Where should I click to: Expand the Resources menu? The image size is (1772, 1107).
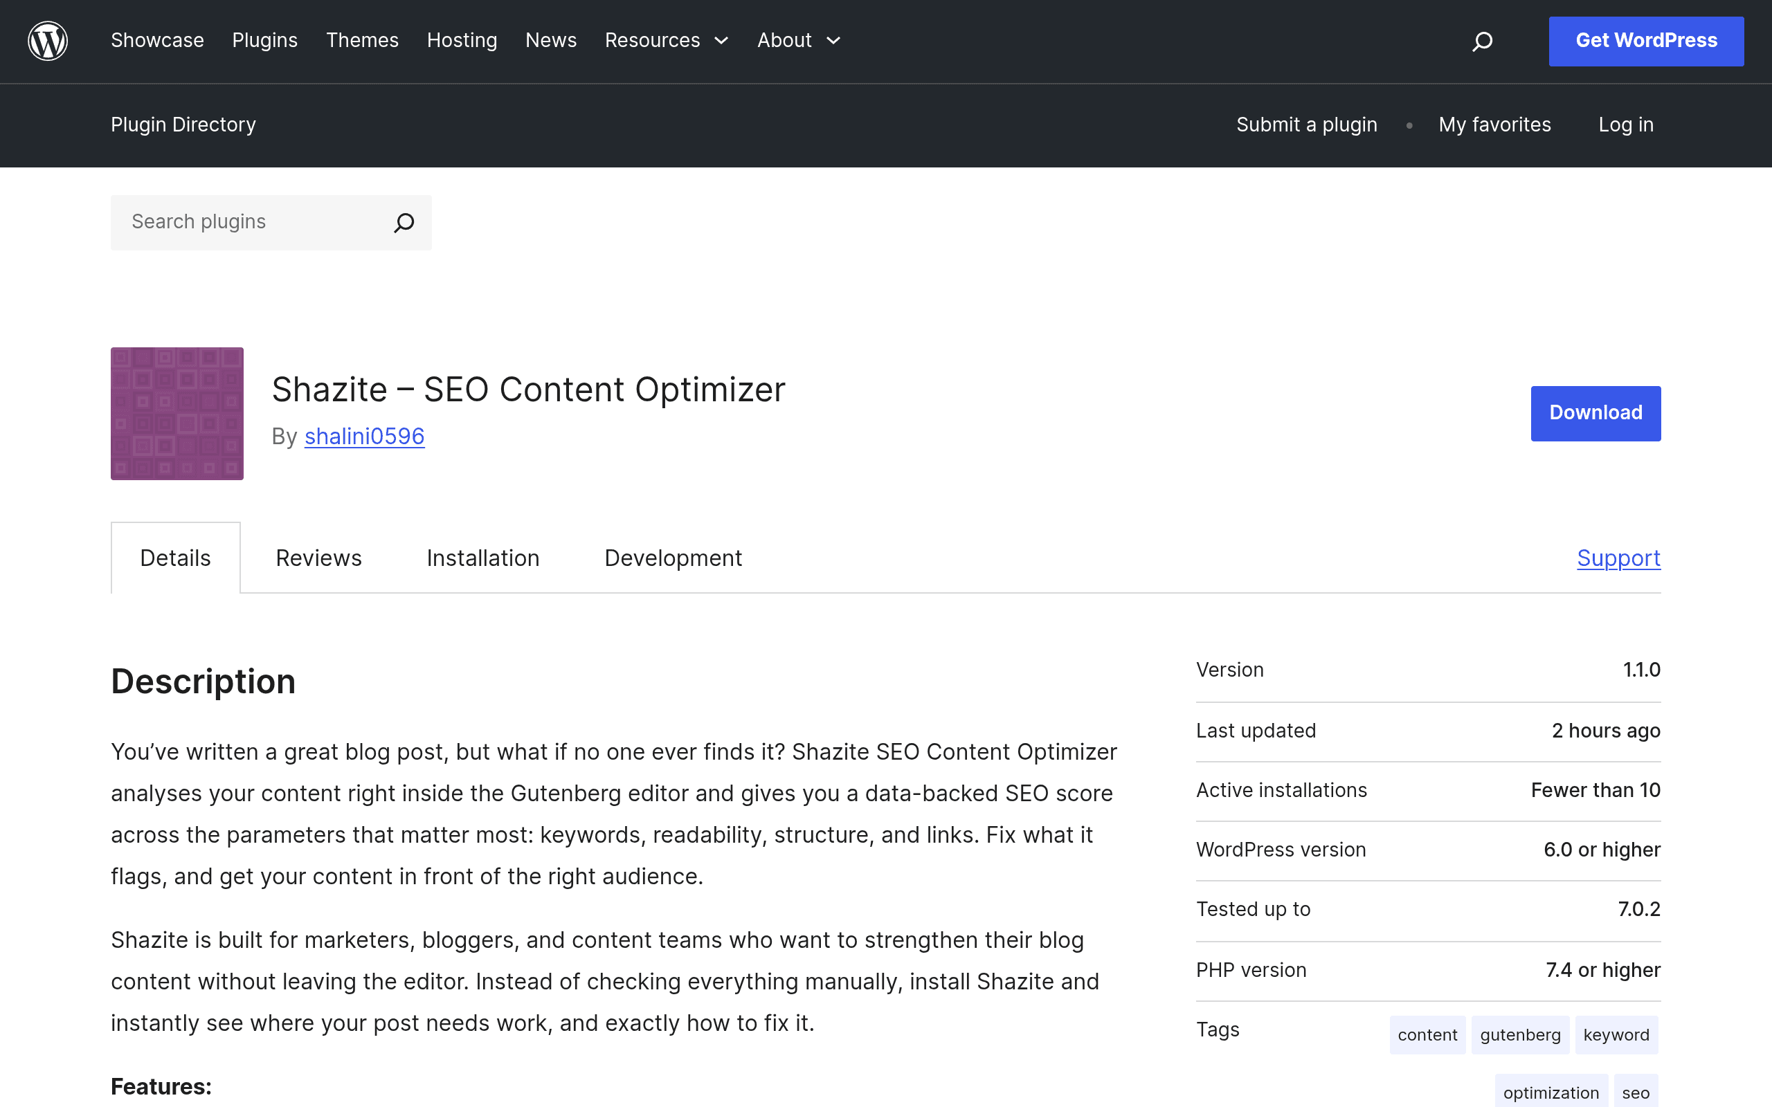(667, 40)
